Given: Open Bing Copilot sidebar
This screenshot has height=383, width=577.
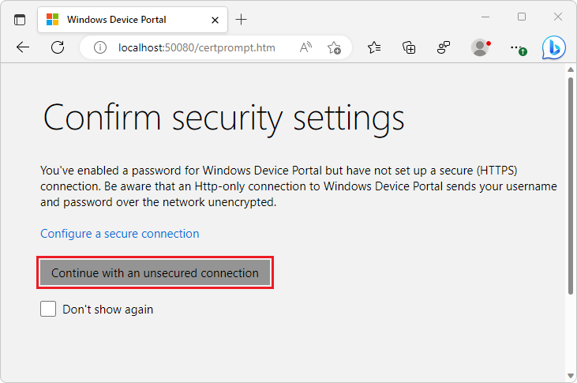Looking at the screenshot, I should click(x=553, y=47).
